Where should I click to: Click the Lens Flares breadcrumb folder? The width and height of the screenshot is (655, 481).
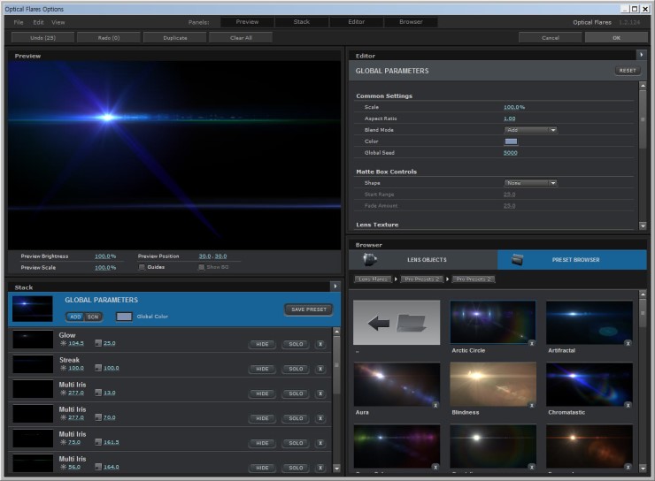click(373, 279)
